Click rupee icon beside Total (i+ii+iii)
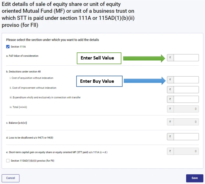205x184 pixels. tap(170, 109)
